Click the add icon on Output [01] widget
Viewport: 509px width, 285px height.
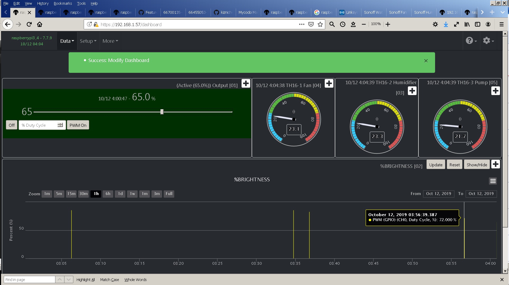pyautogui.click(x=246, y=83)
